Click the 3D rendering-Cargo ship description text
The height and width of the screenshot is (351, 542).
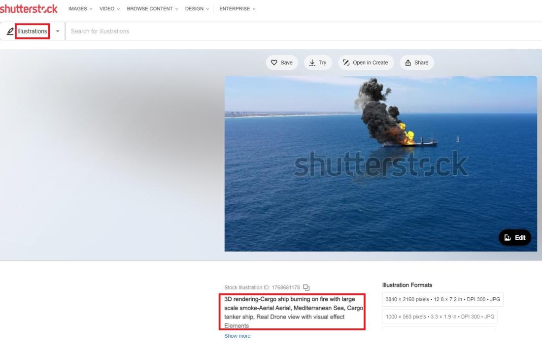pos(293,312)
